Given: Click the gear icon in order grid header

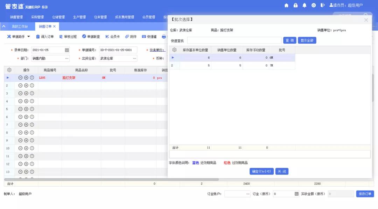Looking at the screenshot, I should coord(9,70).
